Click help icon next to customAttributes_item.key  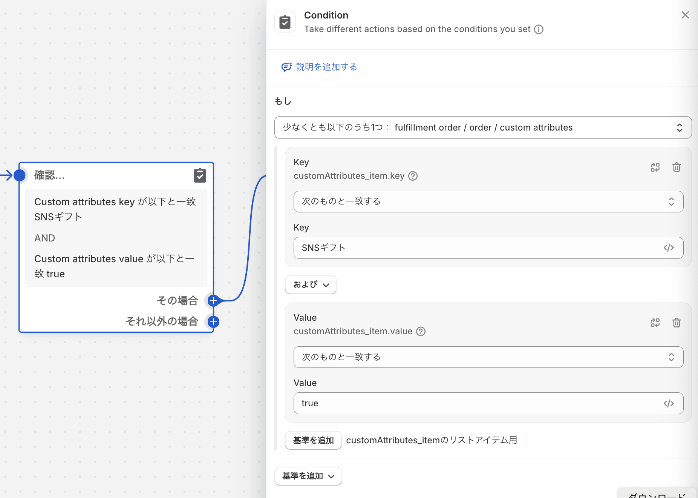coord(413,176)
